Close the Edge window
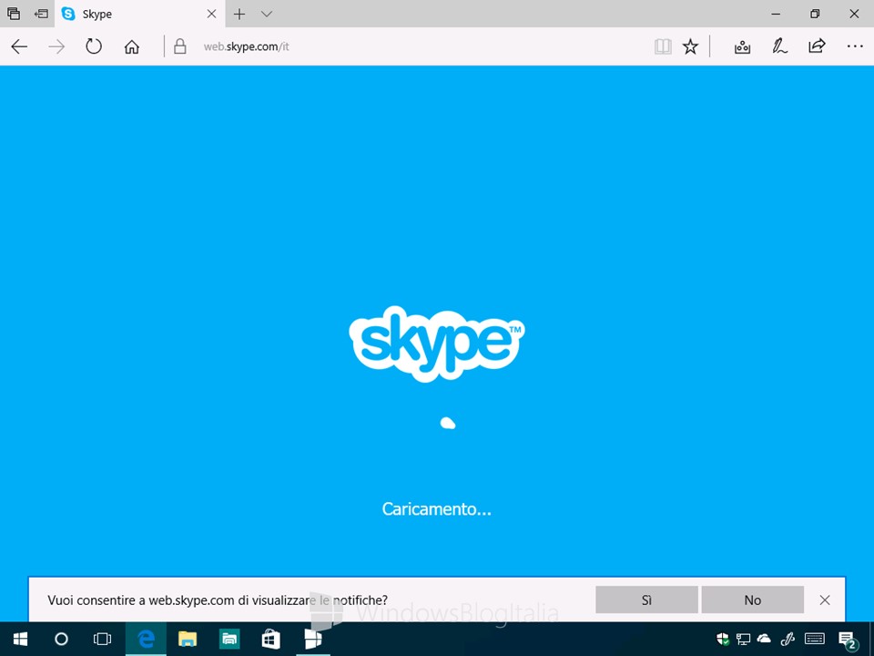The height and width of the screenshot is (656, 874). click(x=854, y=14)
